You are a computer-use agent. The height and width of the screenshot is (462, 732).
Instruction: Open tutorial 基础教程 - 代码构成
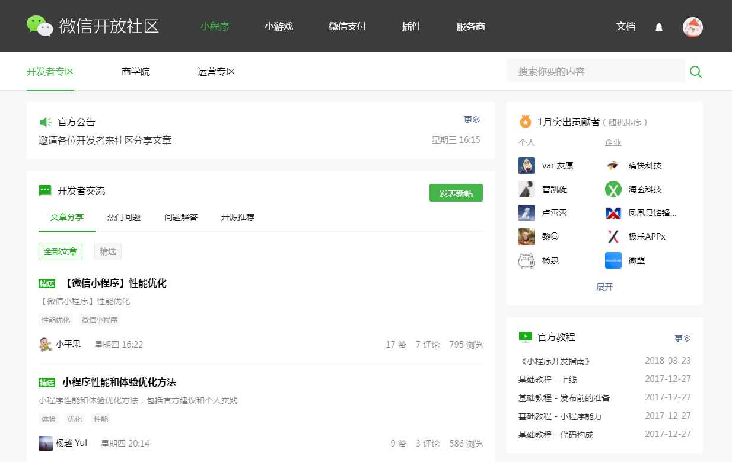tap(556, 435)
